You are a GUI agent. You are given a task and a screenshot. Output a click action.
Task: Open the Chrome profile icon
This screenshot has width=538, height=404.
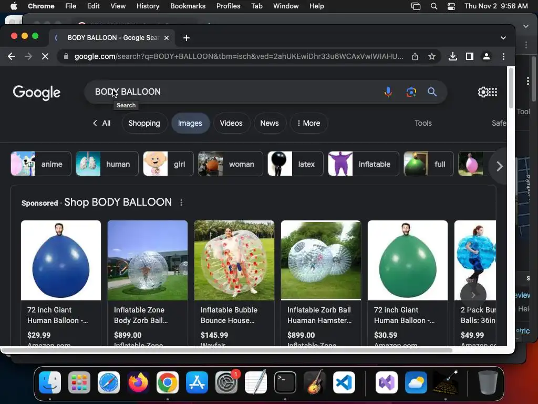[x=486, y=56]
